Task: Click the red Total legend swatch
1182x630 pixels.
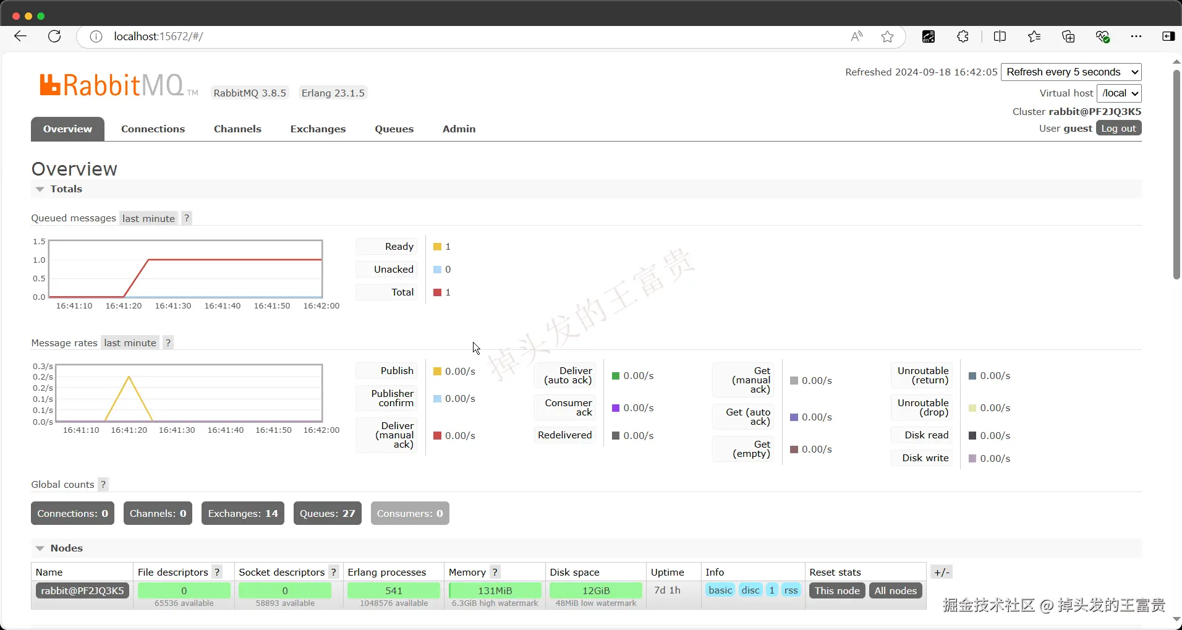Action: point(437,292)
